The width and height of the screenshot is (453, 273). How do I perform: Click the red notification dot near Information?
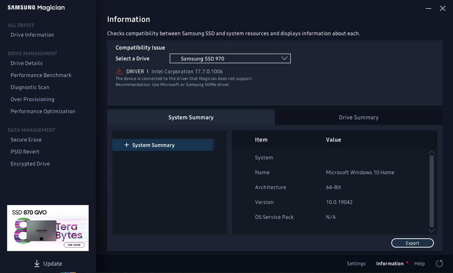pos(407,262)
